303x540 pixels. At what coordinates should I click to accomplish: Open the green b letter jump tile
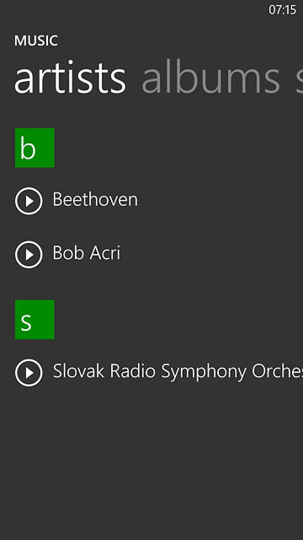35,148
